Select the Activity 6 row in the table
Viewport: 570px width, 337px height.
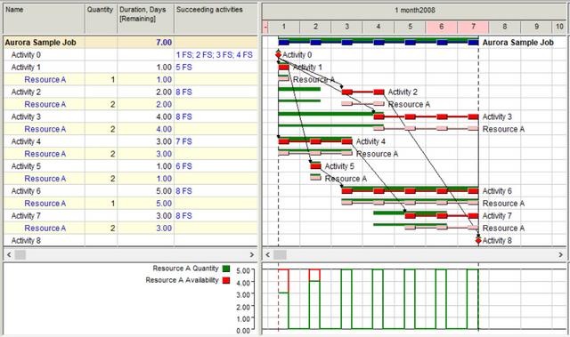130,191
